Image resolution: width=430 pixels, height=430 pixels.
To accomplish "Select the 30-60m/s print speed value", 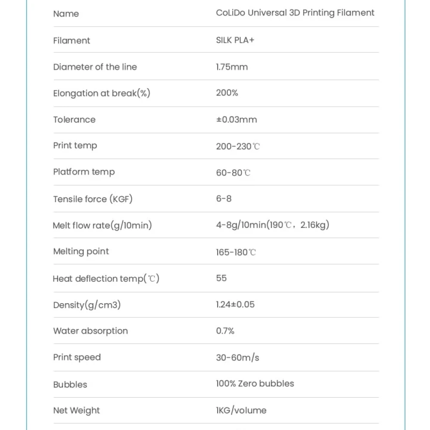I will click(237, 358).
